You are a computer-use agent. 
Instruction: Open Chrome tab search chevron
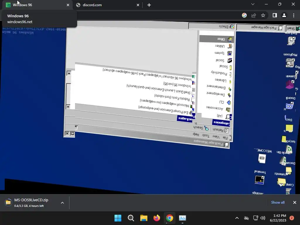(x=253, y=4)
